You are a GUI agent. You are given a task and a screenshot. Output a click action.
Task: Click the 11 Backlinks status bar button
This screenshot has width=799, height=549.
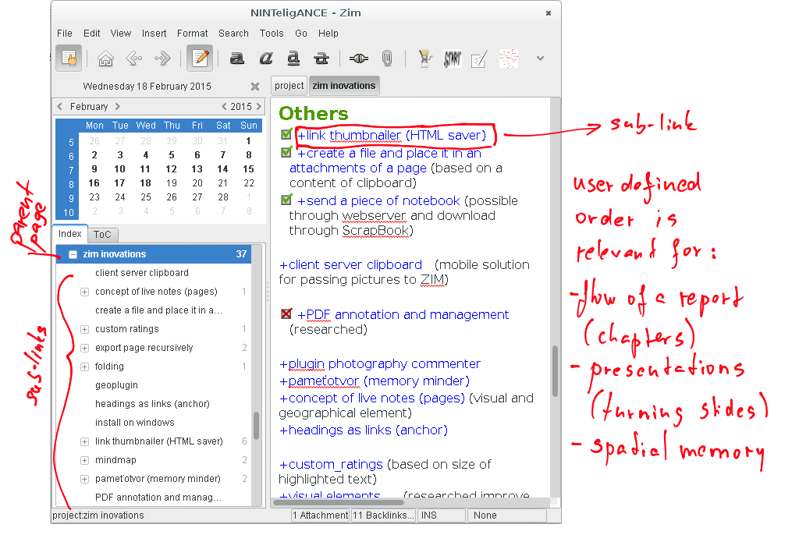point(382,515)
